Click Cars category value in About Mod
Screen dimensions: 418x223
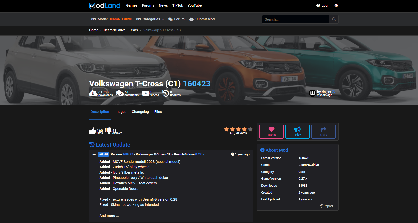[x=302, y=172]
